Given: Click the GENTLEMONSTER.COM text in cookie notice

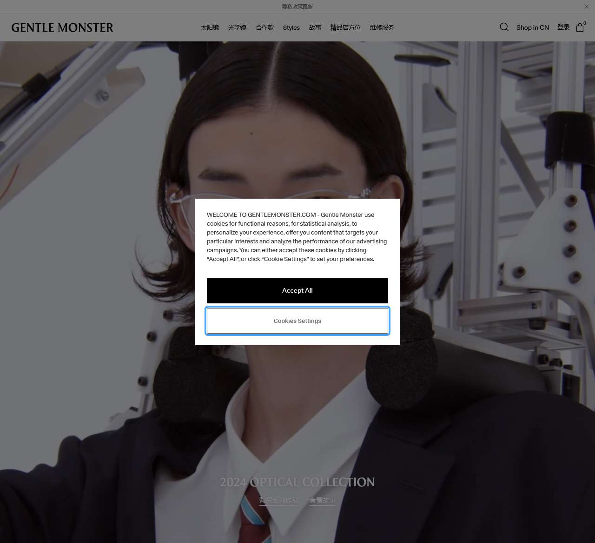Looking at the screenshot, I should [x=281, y=215].
